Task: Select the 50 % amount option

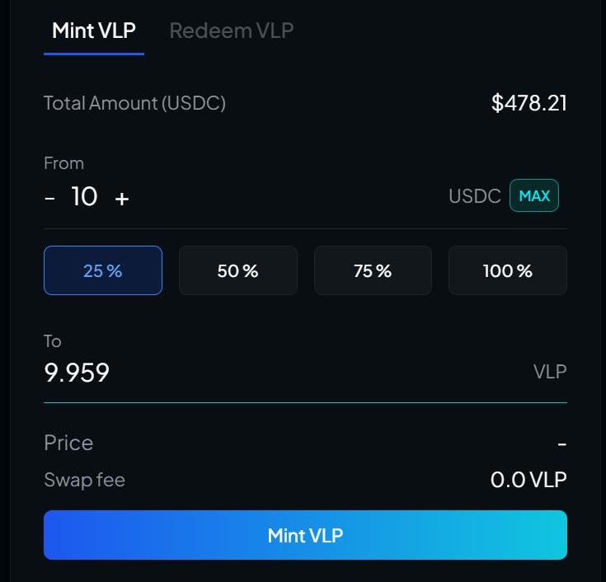Action: [237, 270]
